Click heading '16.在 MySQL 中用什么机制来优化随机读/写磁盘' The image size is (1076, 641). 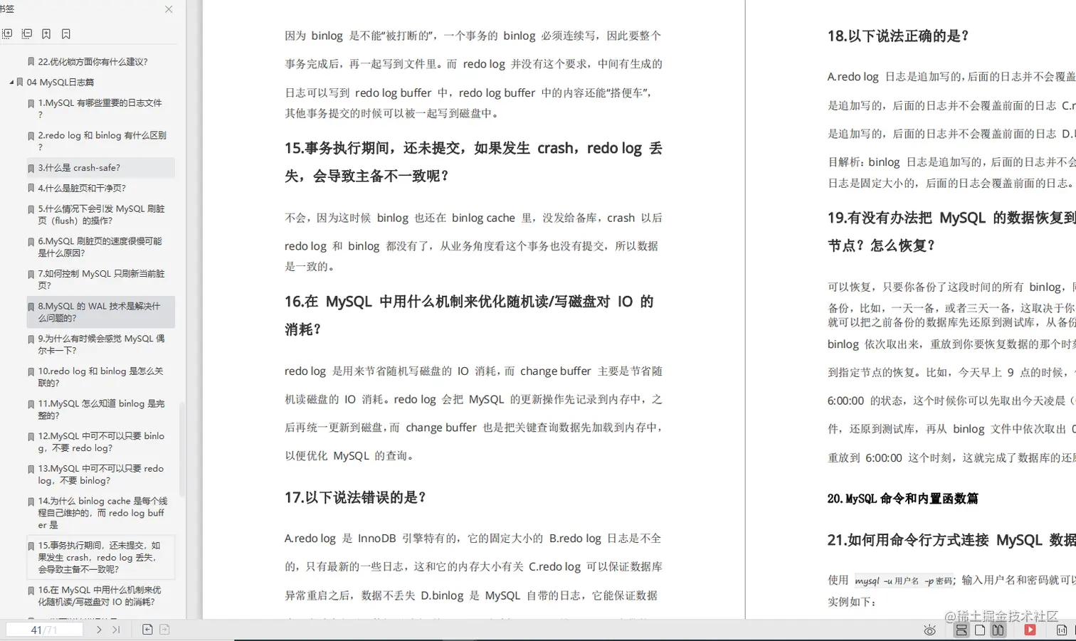tap(469, 315)
